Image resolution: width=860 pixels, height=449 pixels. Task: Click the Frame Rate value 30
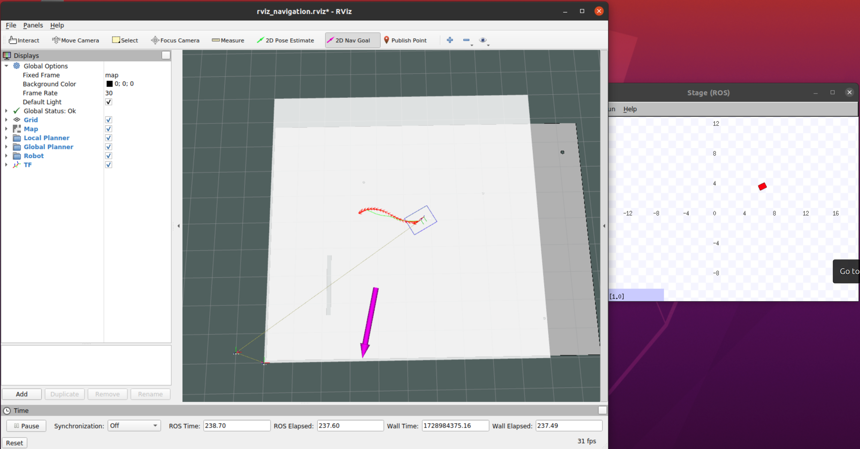pyautogui.click(x=109, y=93)
